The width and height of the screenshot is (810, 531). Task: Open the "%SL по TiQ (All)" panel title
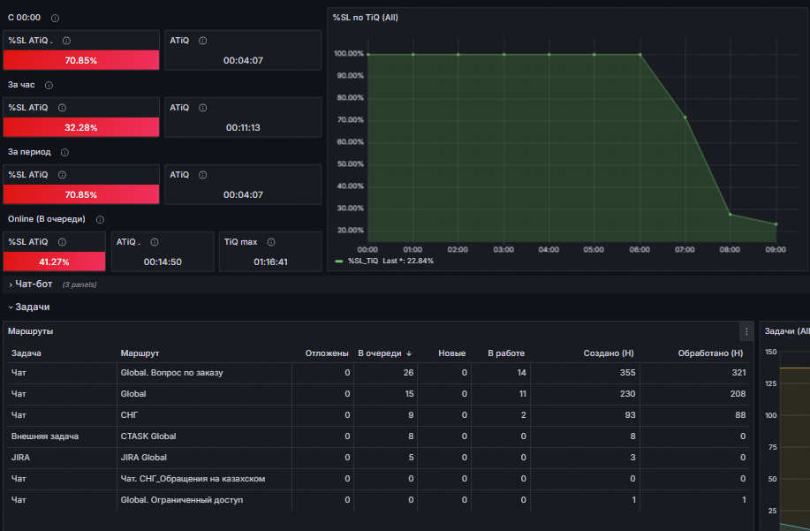pos(365,18)
